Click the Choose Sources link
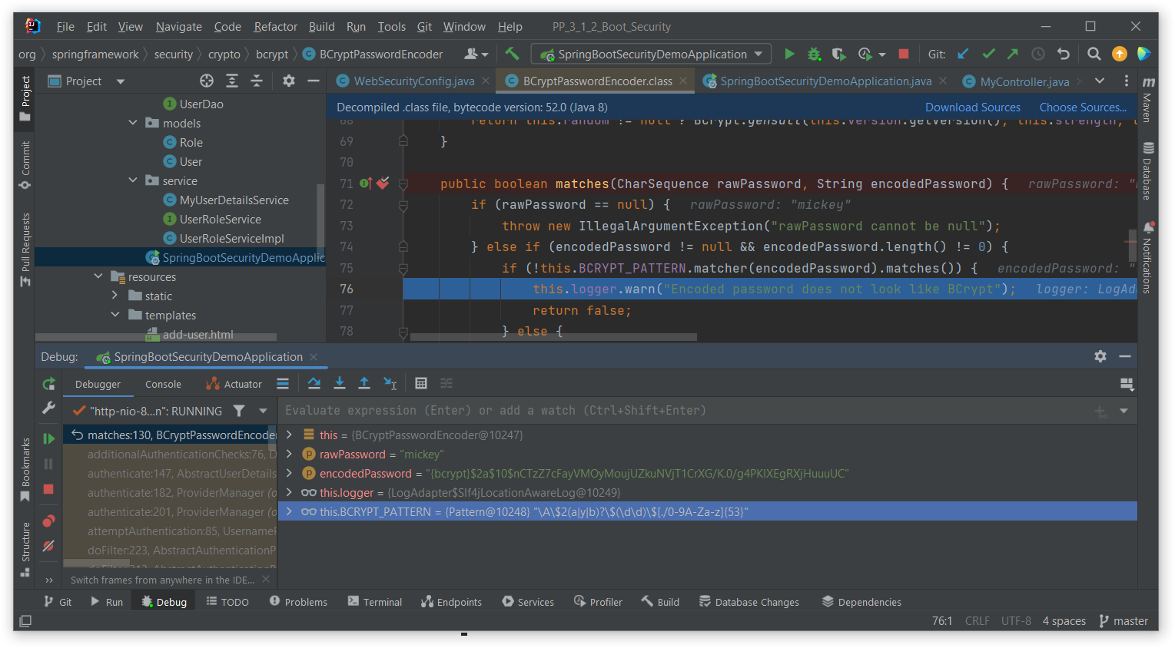Image resolution: width=1175 pixels, height=648 pixels. [1082, 107]
